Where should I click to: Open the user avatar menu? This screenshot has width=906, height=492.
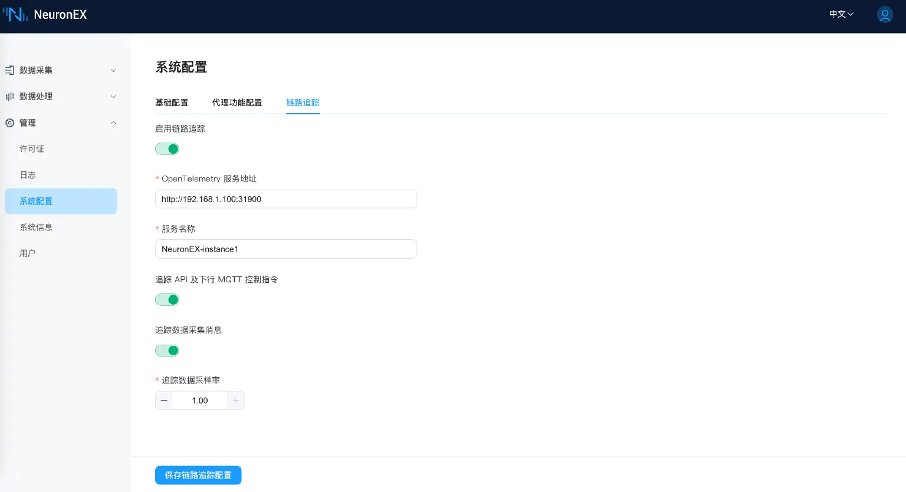click(x=885, y=15)
